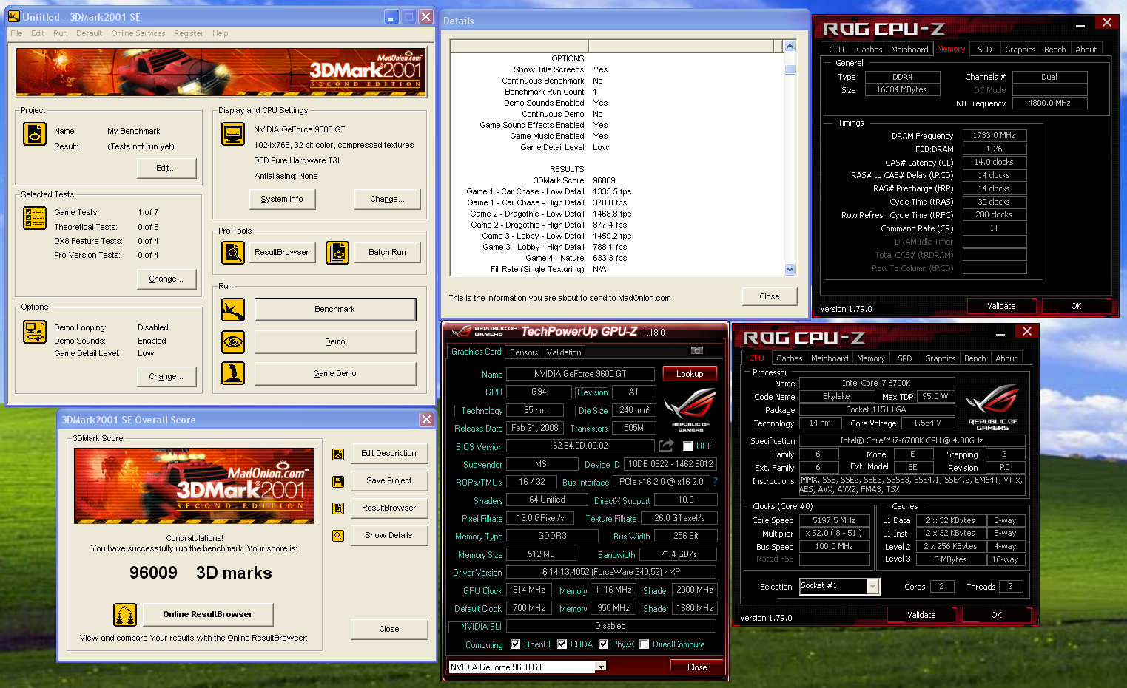Toggle the OpenCL computing checkbox
The image size is (1127, 688).
point(516,644)
